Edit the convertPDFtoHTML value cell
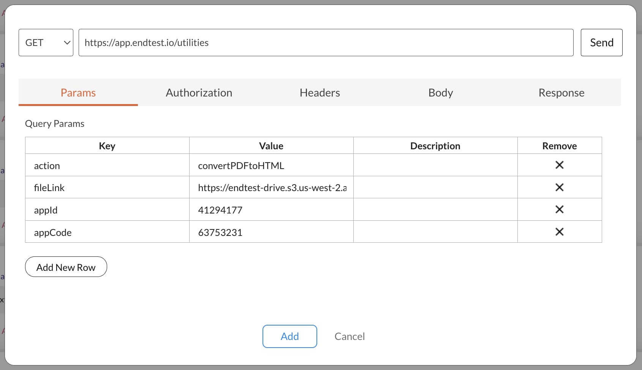 pyautogui.click(x=271, y=165)
